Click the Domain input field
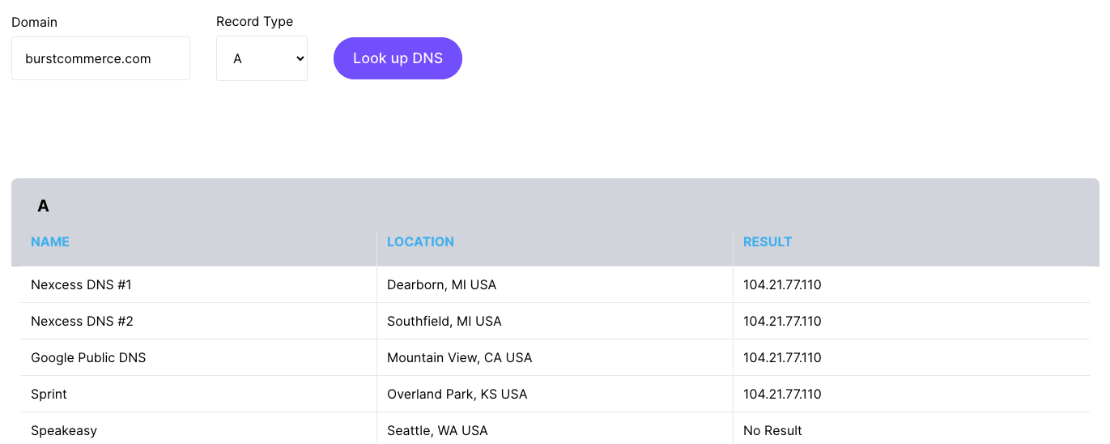Image resolution: width=1110 pixels, height=444 pixels. tap(100, 58)
